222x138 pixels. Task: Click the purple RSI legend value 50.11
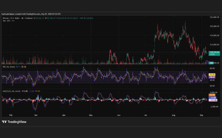pos(18,67)
